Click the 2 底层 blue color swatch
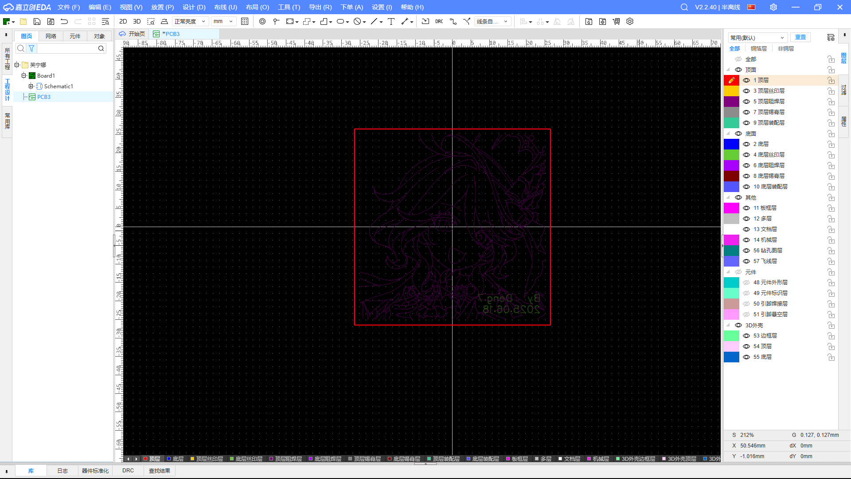 tap(731, 144)
